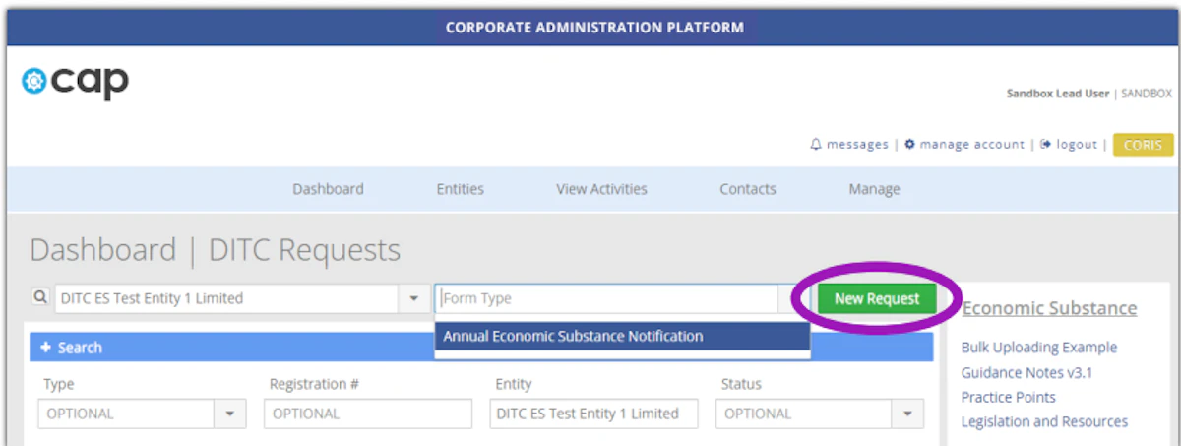1181x446 pixels.
Task: Expand the Type dropdown arrow
Action: click(230, 414)
